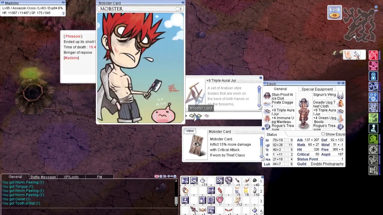Select Special Equipment tab
The image size is (383, 215).
[317, 89]
